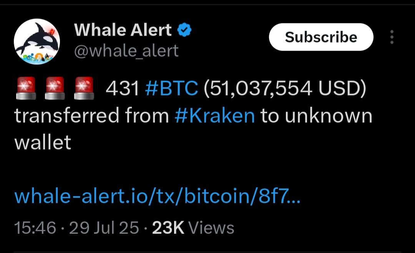
Task: Click the "to unknown" text in tweet
Action: click(317, 116)
